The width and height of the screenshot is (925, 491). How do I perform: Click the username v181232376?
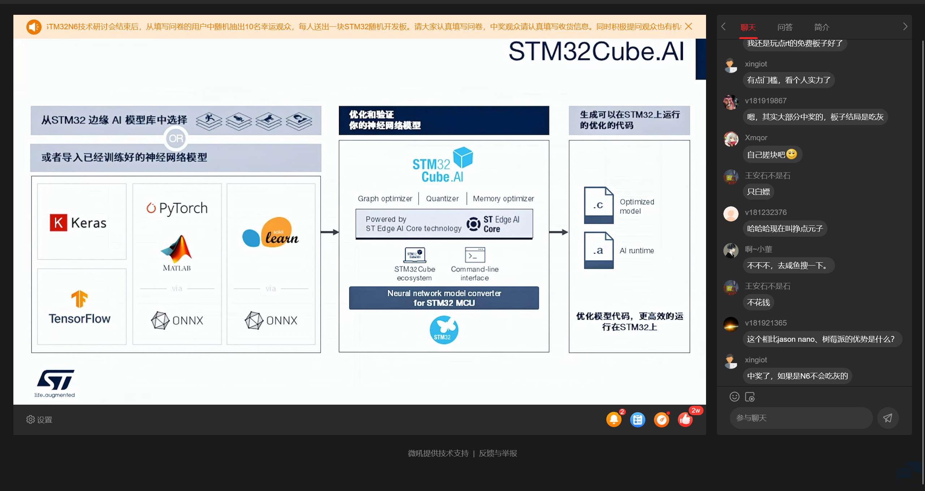(x=766, y=212)
